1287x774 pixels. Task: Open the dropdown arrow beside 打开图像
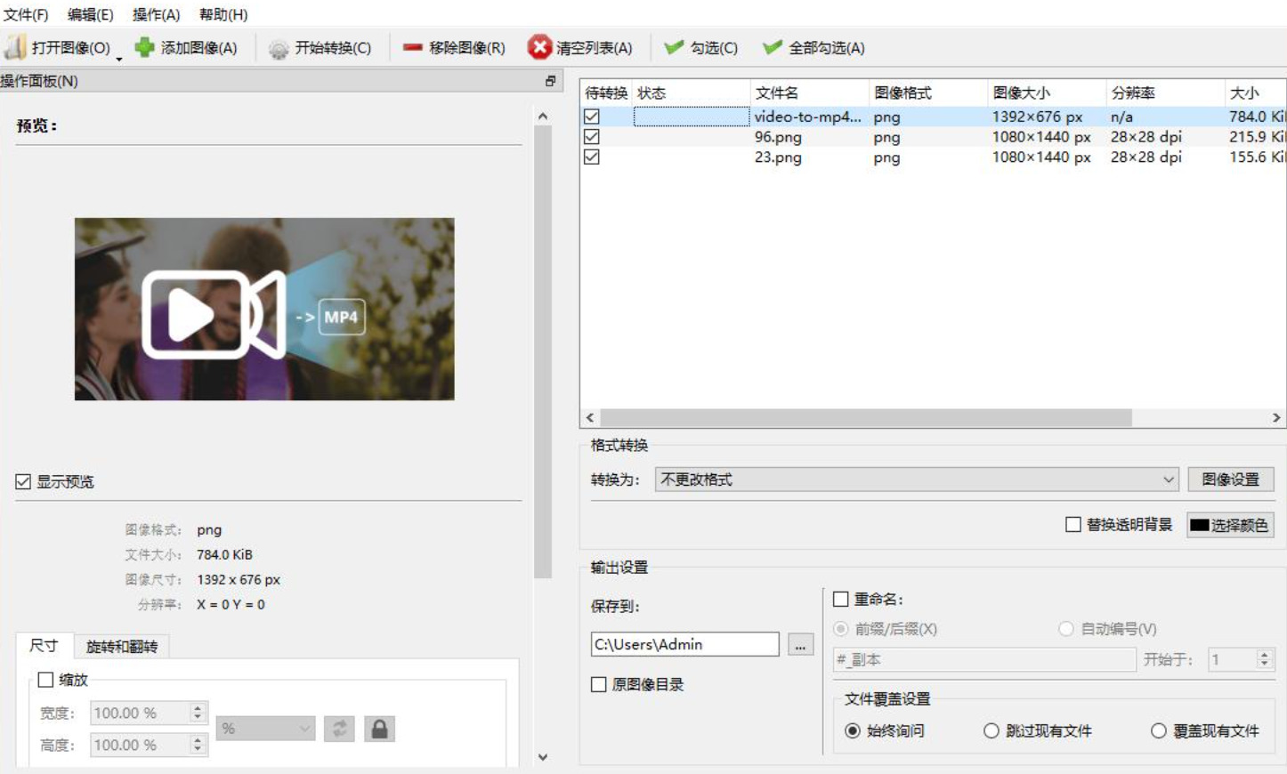(x=119, y=58)
